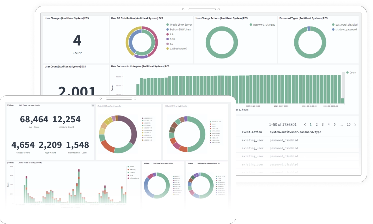Click the password_disabled legend item
Screen dimensions: 373x224
coord(346,25)
